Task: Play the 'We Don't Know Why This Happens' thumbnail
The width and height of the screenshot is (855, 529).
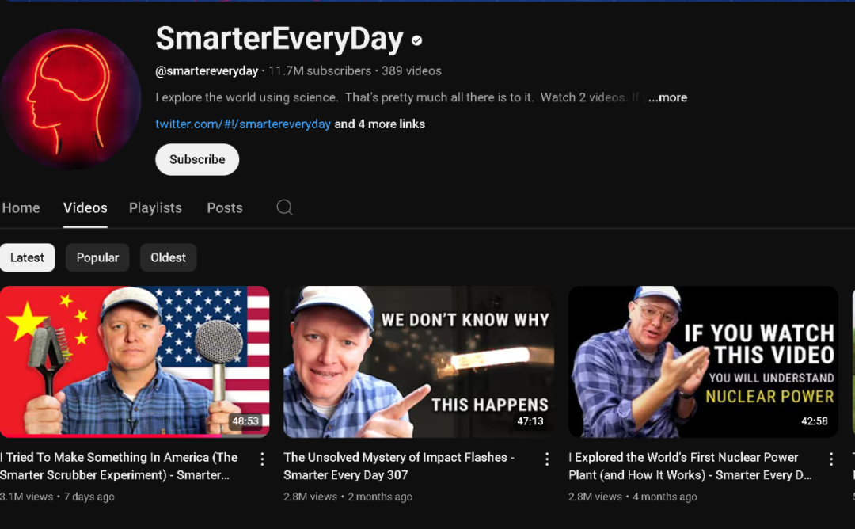Action: click(x=419, y=362)
